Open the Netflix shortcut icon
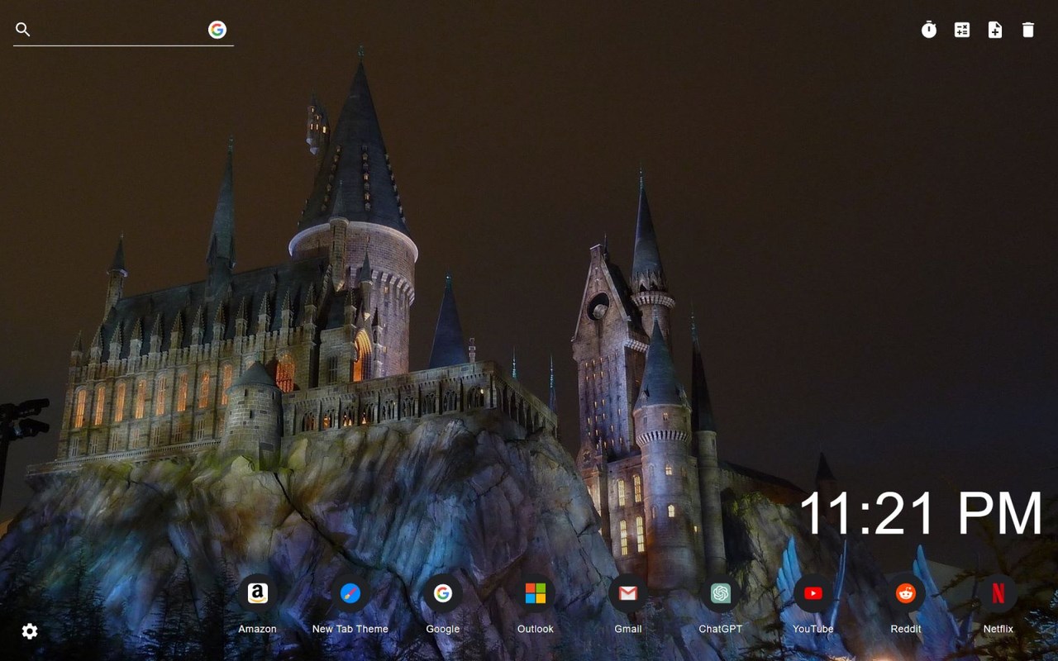1058x661 pixels. tap(998, 593)
